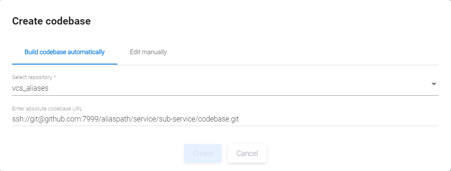451x171 pixels.
Task: Click blank space right of the URL text
Action: [x=333, y=119]
